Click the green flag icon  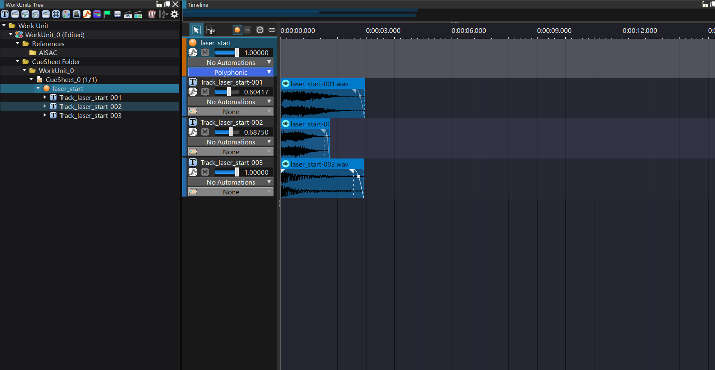pyautogui.click(x=107, y=14)
